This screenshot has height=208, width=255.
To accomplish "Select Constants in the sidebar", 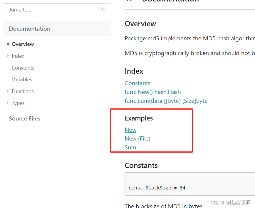I will click(x=23, y=67).
